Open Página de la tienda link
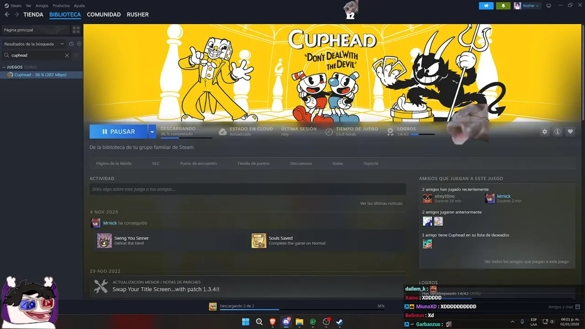 point(114,164)
